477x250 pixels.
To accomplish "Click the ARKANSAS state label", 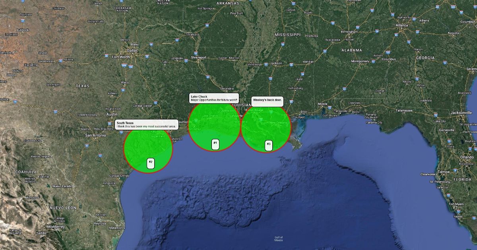I will (x=228, y=3).
